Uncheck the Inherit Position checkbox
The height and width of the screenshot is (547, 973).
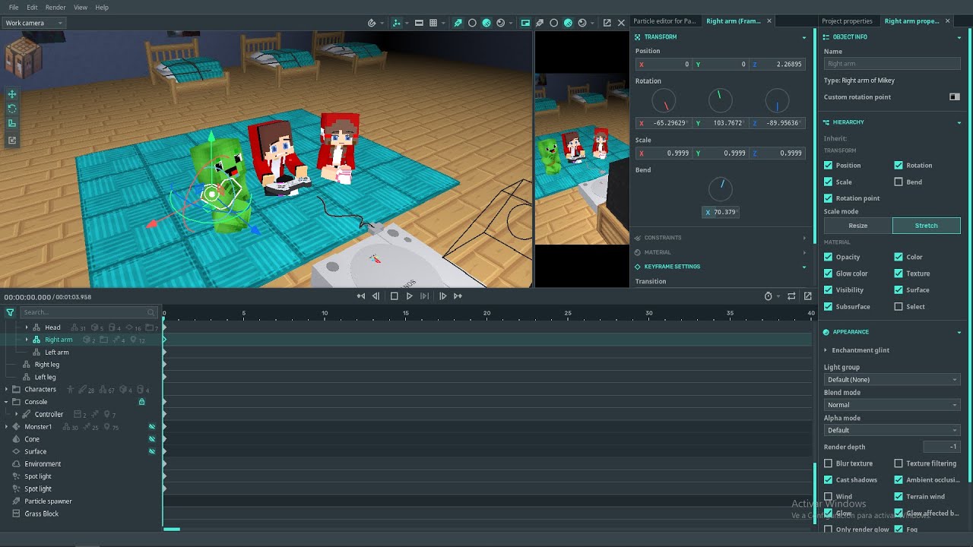tap(829, 165)
